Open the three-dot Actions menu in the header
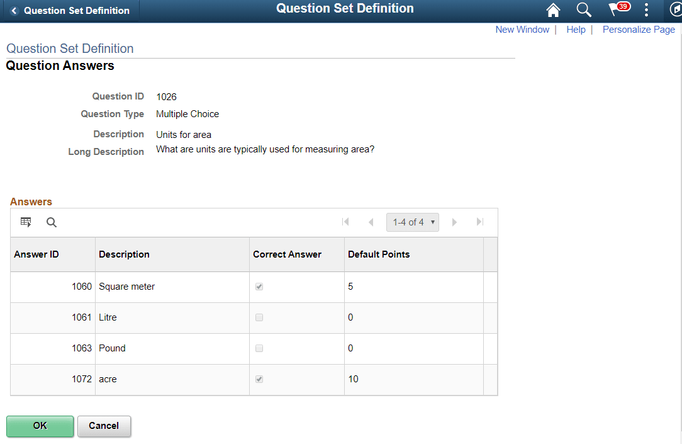This screenshot has height=444, width=682. 646,10
